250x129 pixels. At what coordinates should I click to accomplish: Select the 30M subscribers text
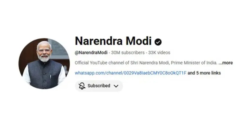[x=128, y=53]
